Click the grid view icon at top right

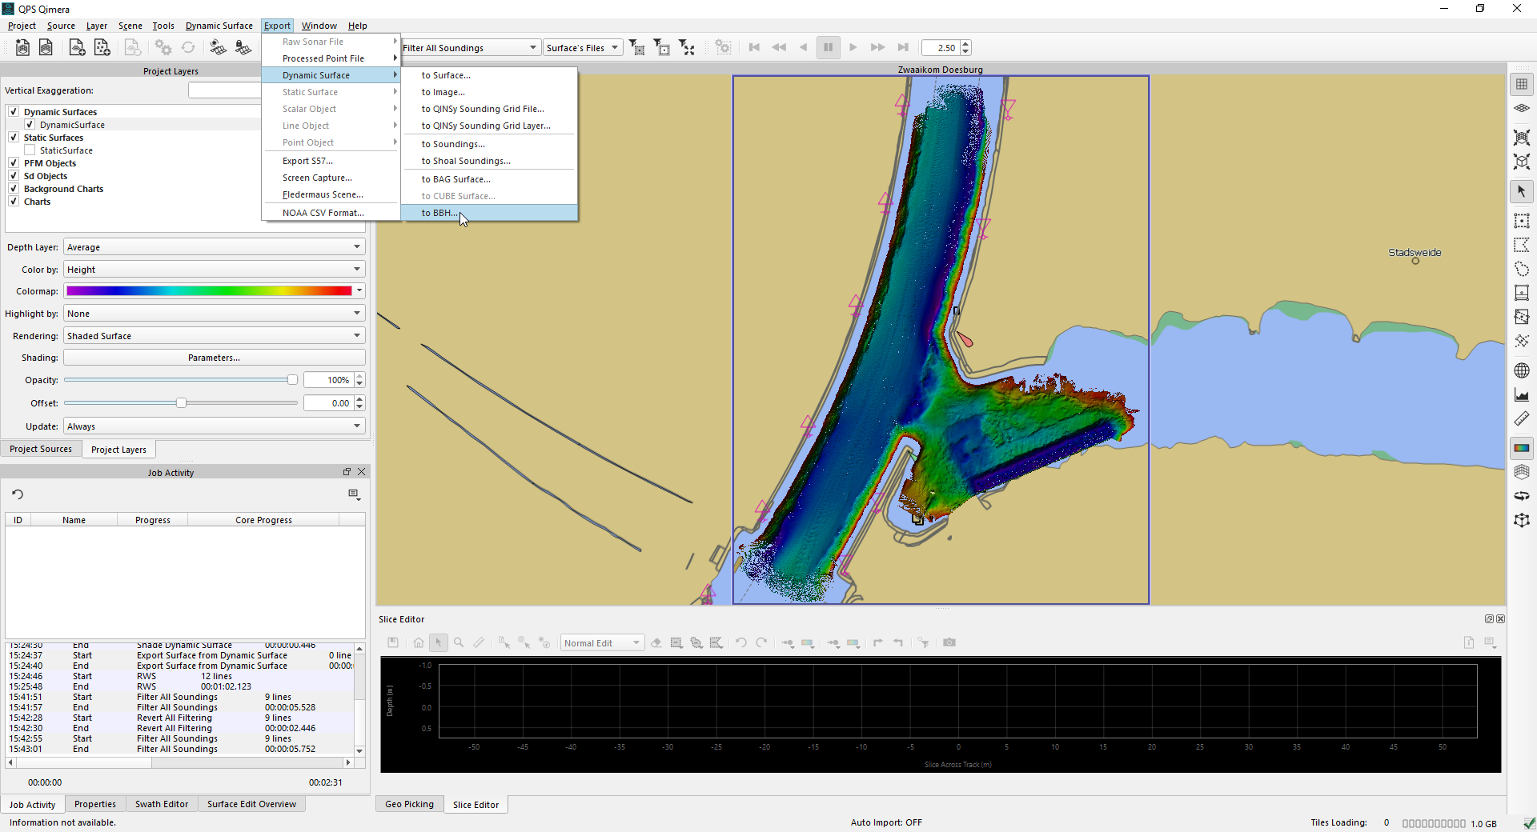[1521, 84]
